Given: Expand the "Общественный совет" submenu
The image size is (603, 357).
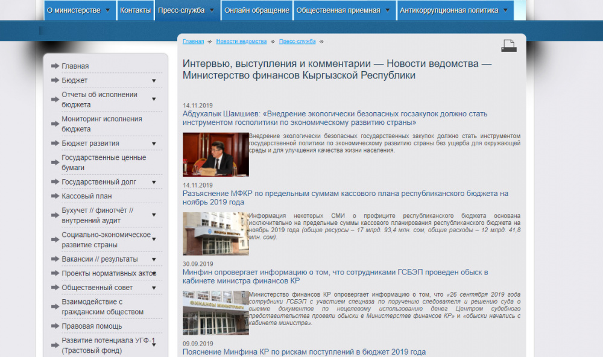Looking at the screenshot, I should tap(154, 288).
